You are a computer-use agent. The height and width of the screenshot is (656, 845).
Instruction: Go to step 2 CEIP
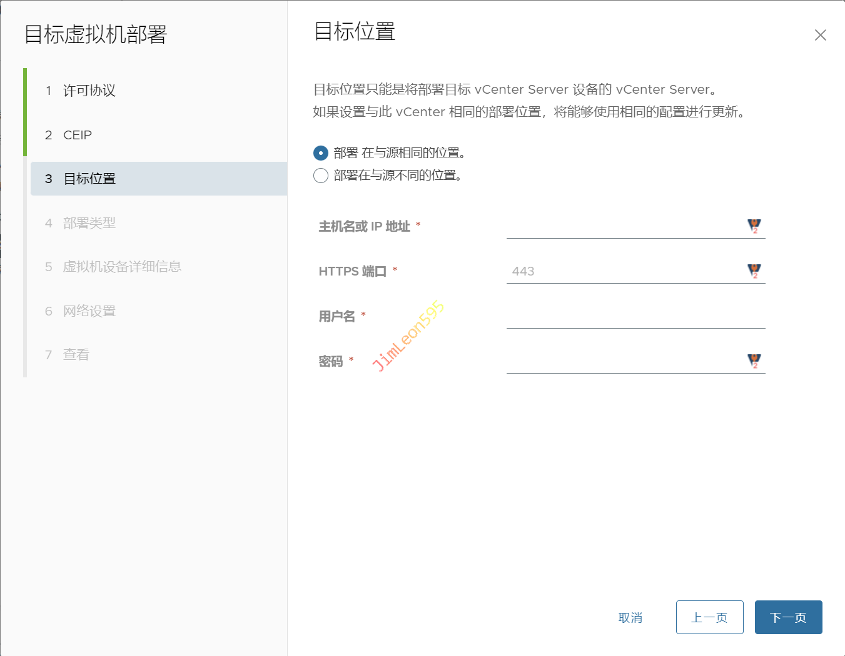(x=78, y=135)
